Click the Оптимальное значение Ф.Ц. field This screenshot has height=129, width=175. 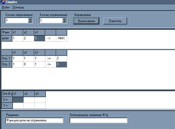[98, 120]
